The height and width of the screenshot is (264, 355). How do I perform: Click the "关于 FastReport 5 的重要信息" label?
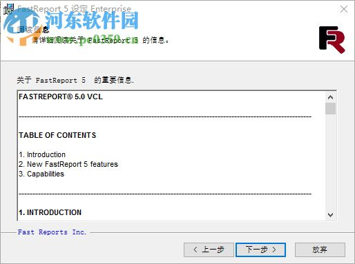75,80
